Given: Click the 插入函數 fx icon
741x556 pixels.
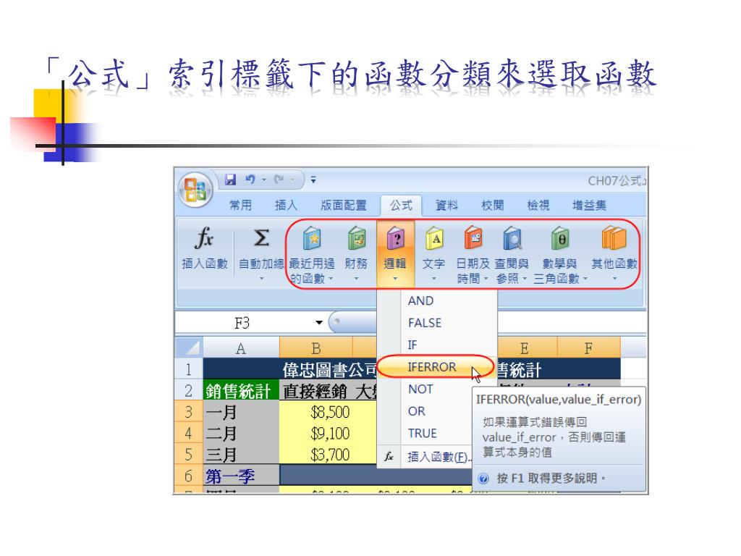Looking at the screenshot, I should coord(205,237).
